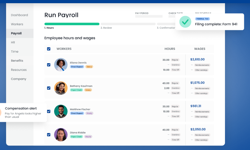Click Bethany Kaufman's Time Off label
The height and width of the screenshot is (150, 250).
[x=176, y=93]
